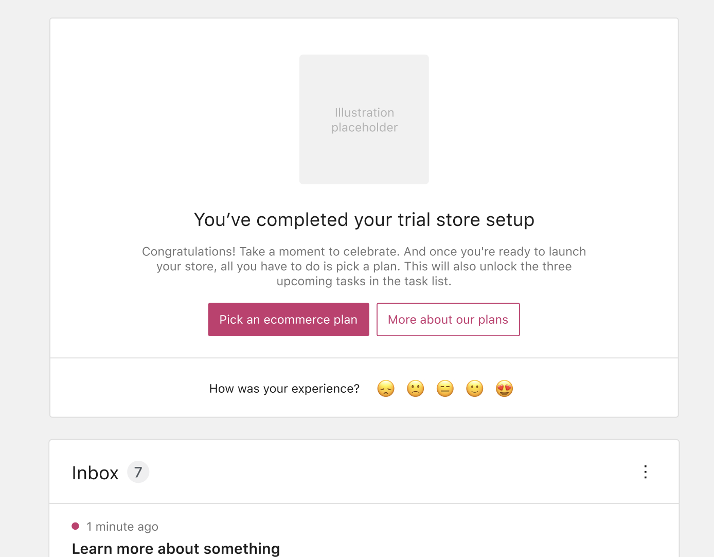Viewport: 714px width, 557px height.
Task: Click the Inbox unread count badge showing 7
Action: pyautogui.click(x=137, y=472)
